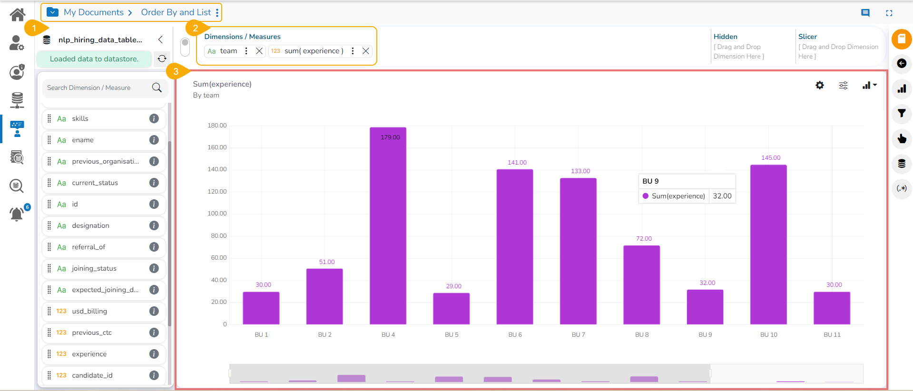This screenshot has height=391, width=913.
Task: Remove the sum(experience) measure chip
Action: click(x=366, y=51)
